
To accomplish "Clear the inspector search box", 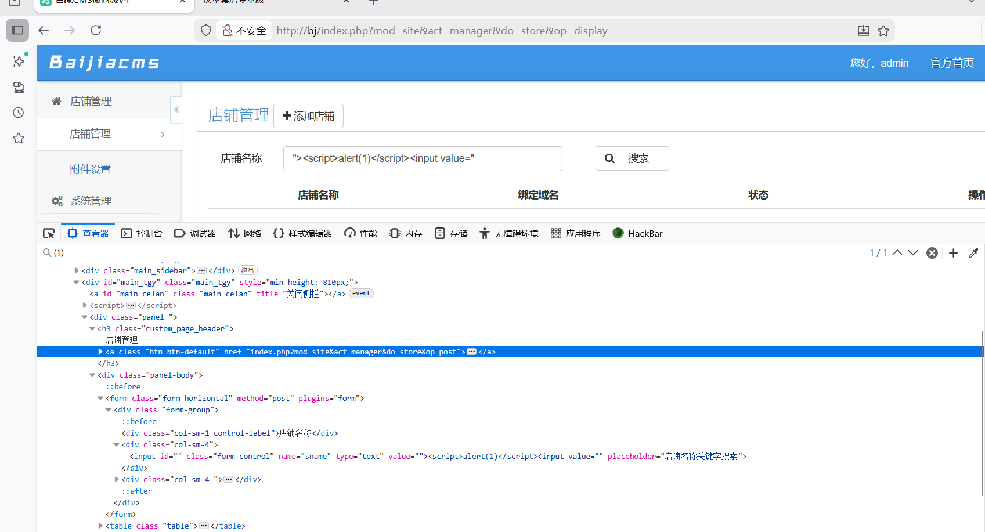I will (932, 253).
